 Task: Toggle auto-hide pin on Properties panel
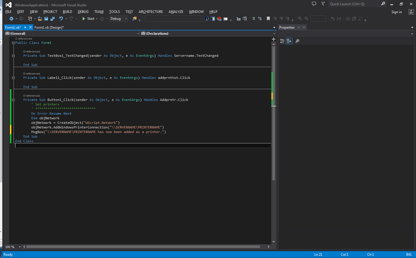click(298, 27)
